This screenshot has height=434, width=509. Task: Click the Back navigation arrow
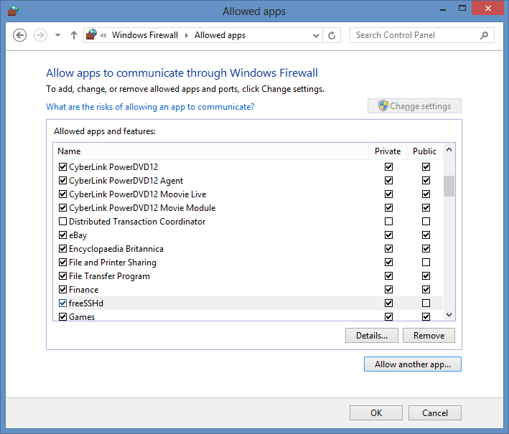20,35
